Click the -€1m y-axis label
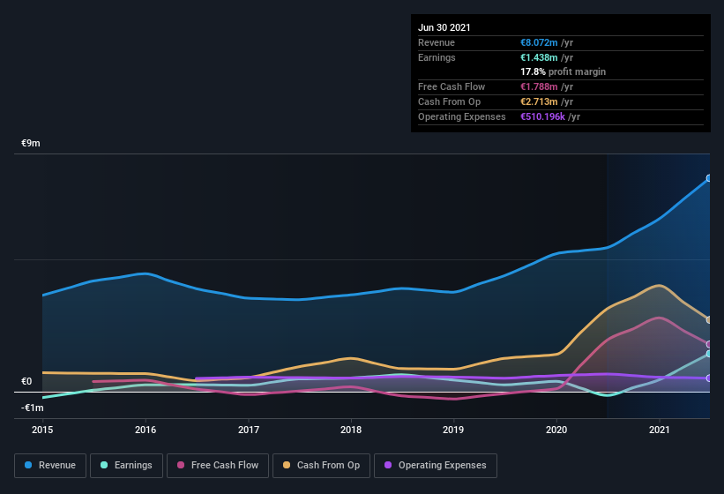 [x=33, y=408]
